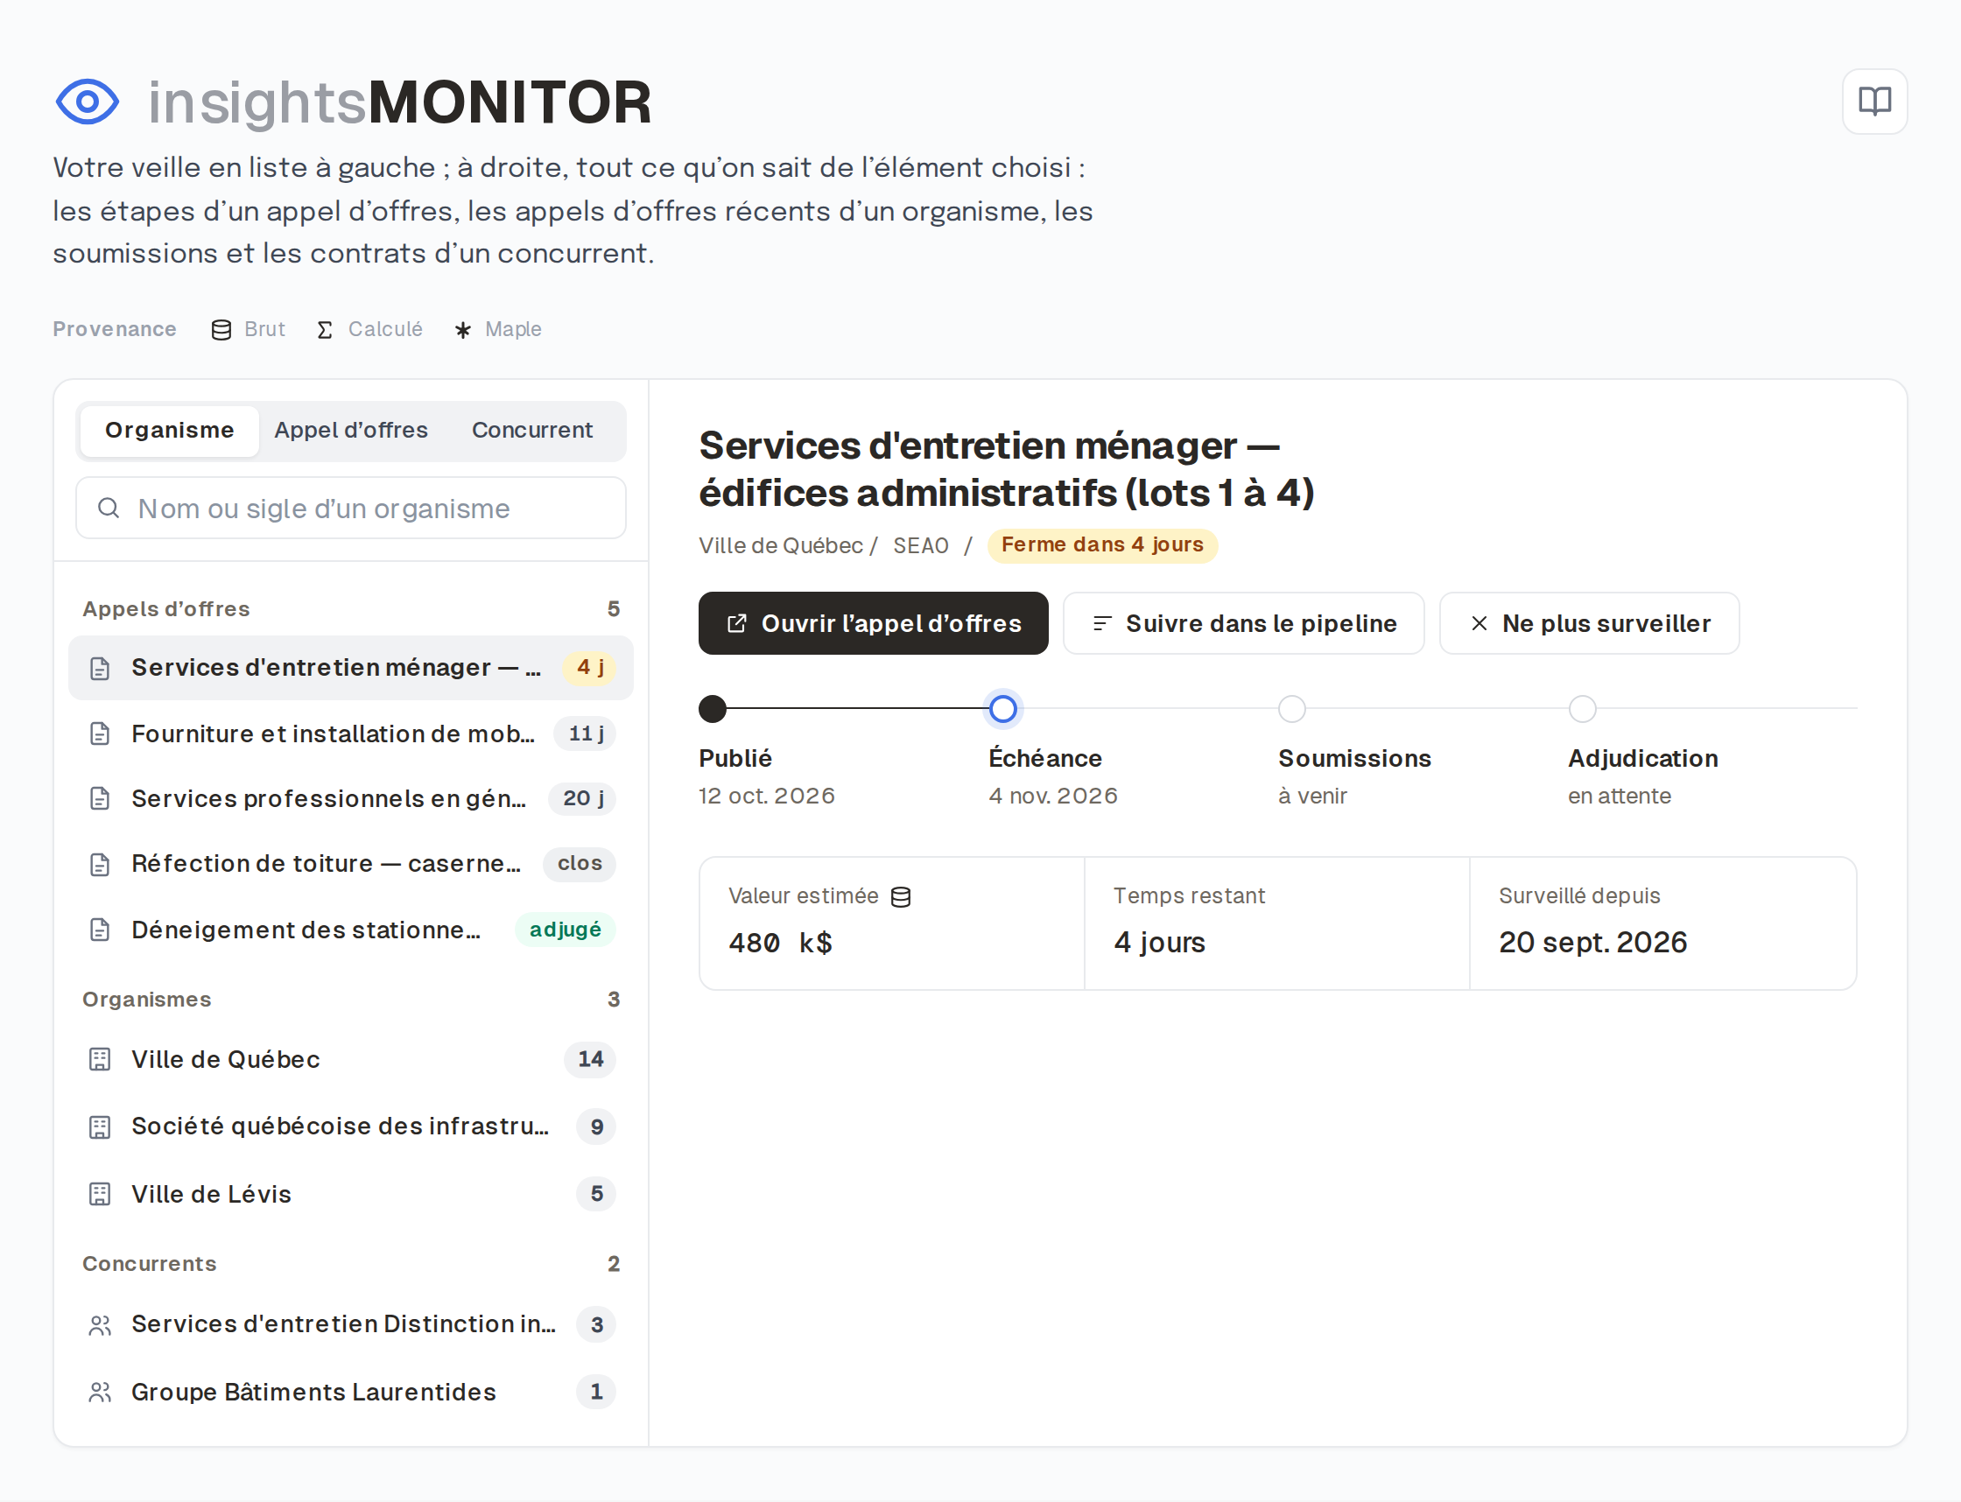
Task: Click the Brut database provenance icon
Action: 221,330
